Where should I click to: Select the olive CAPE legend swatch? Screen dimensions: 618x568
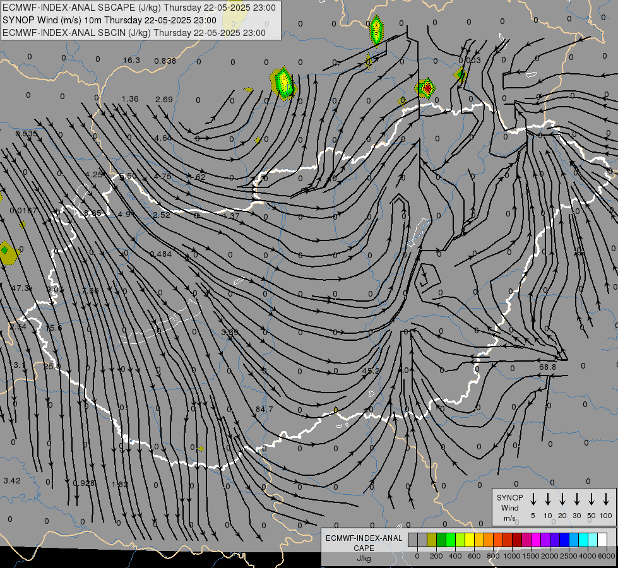(432, 540)
